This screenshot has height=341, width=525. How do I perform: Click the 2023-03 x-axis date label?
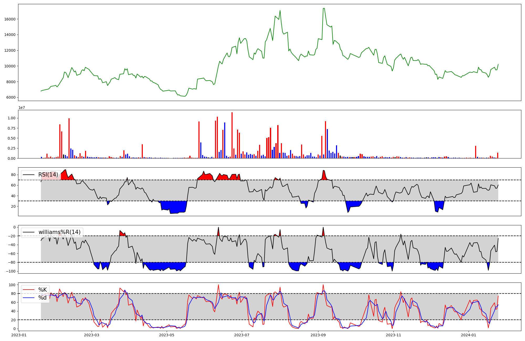coord(92,335)
